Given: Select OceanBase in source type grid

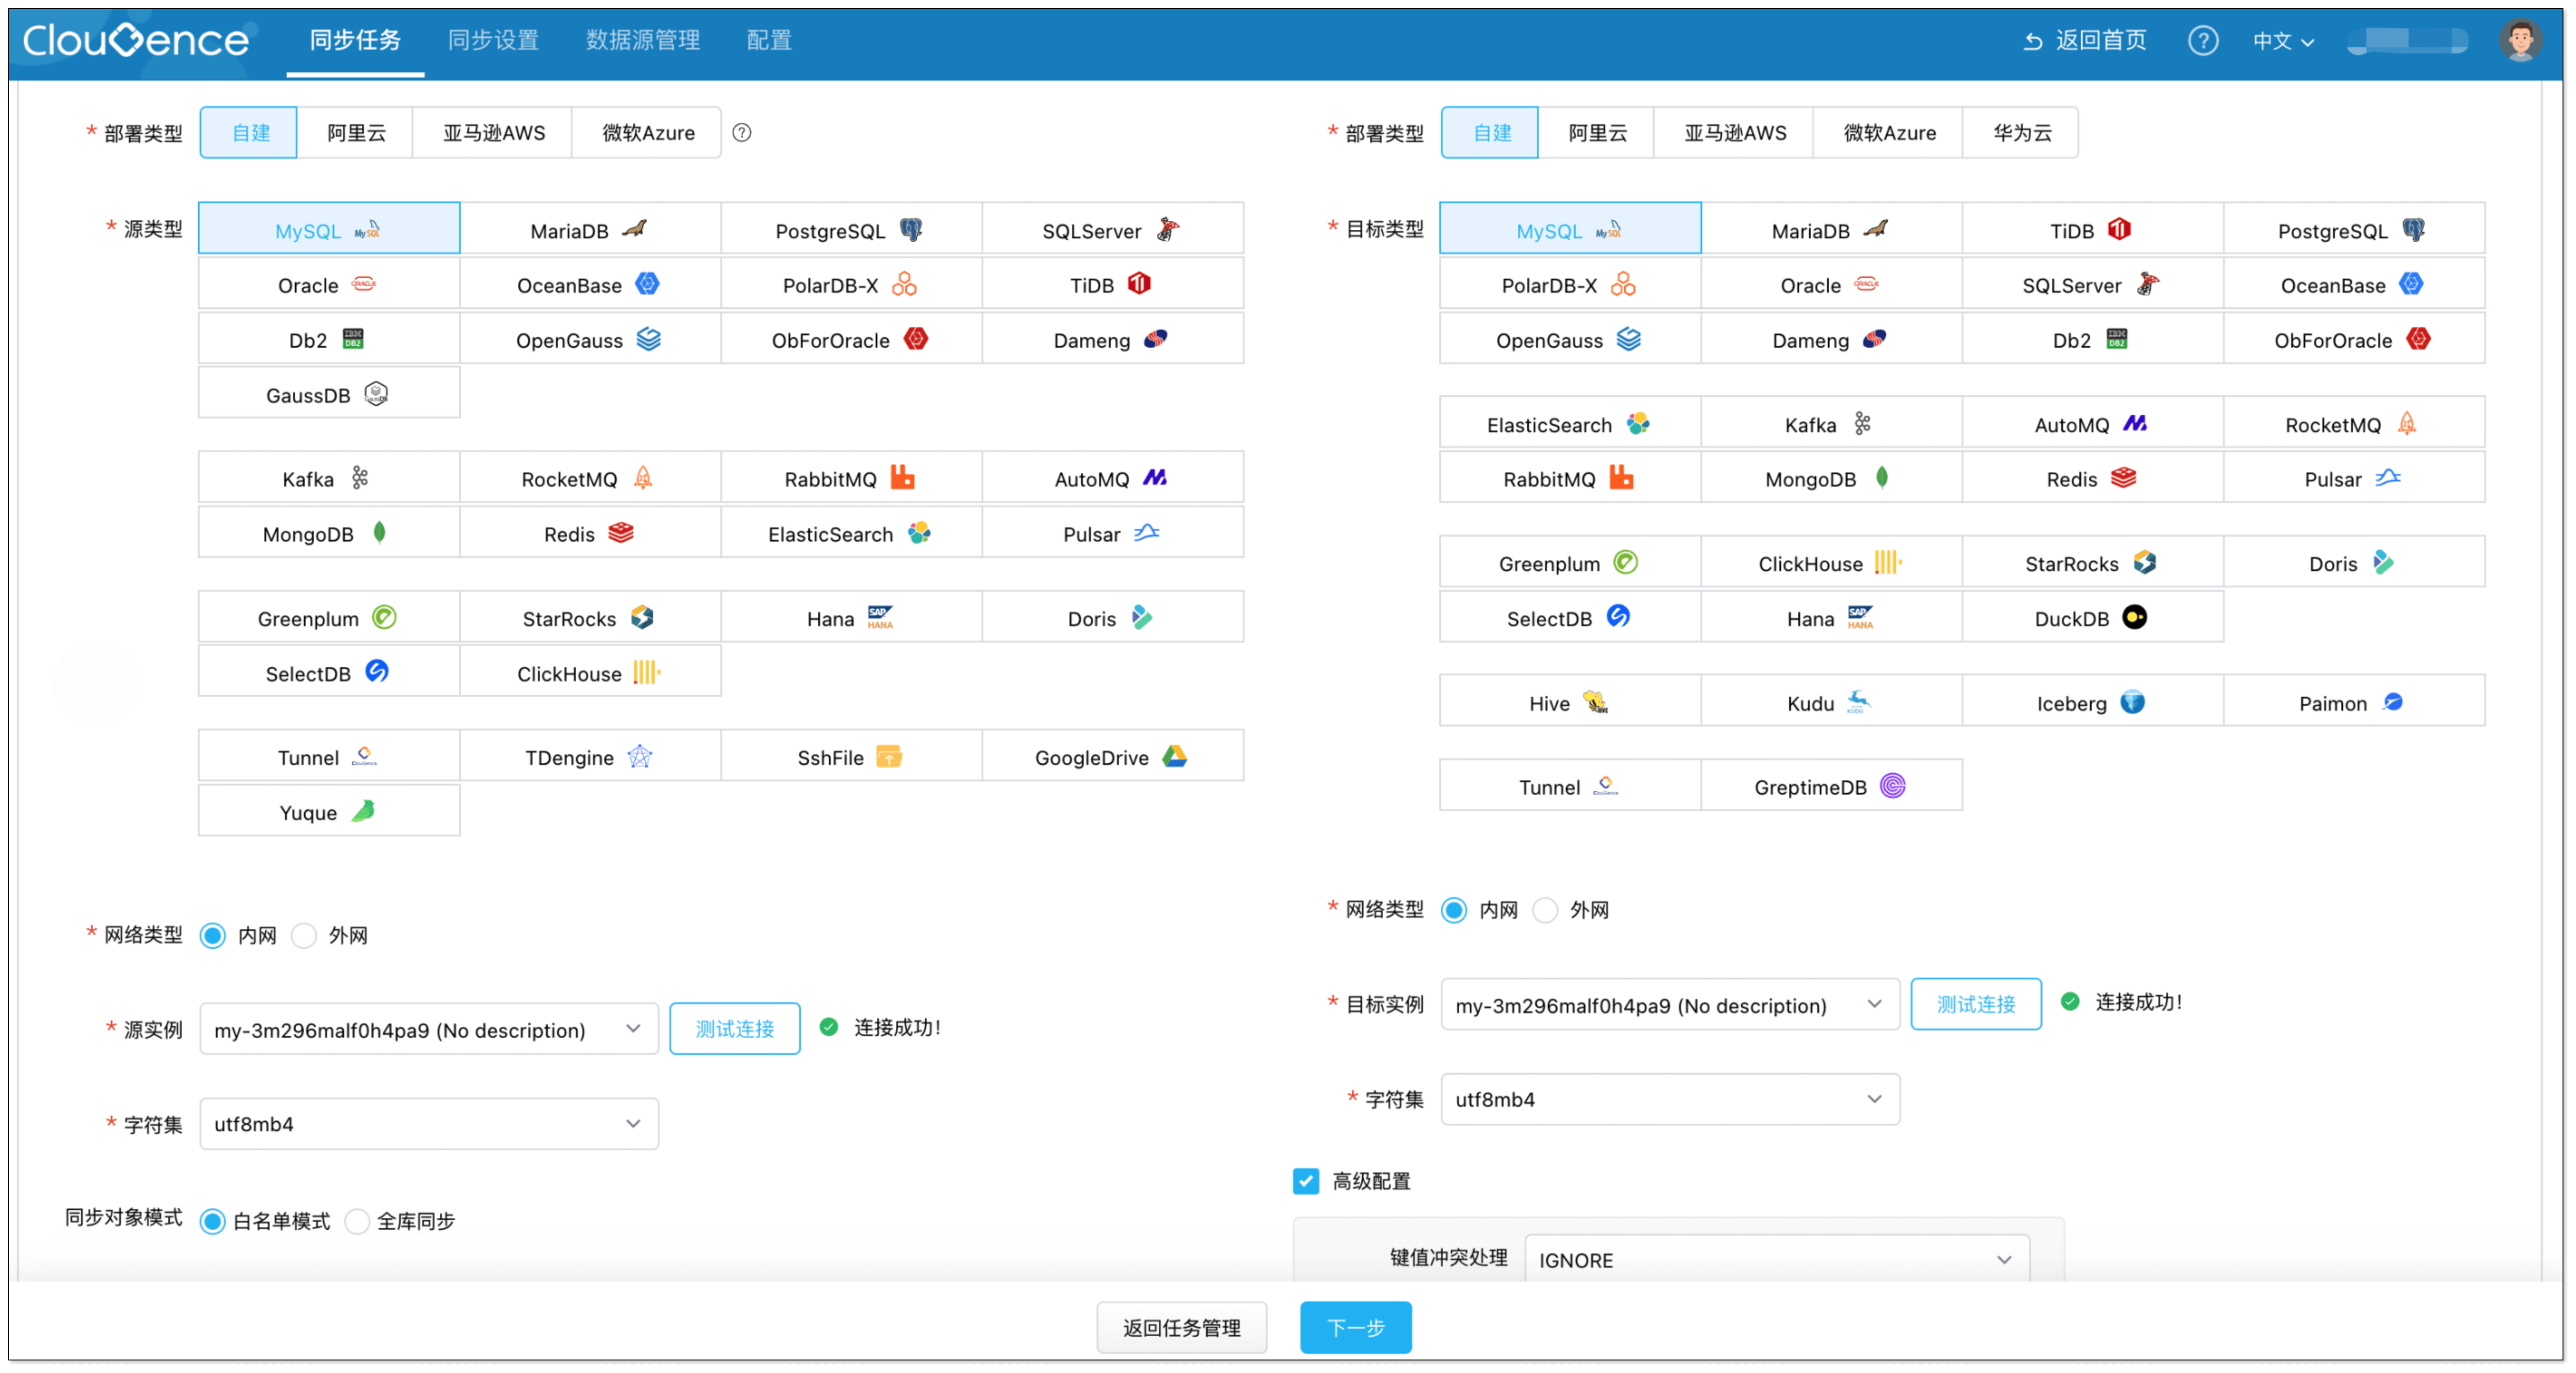Looking at the screenshot, I should (x=590, y=284).
